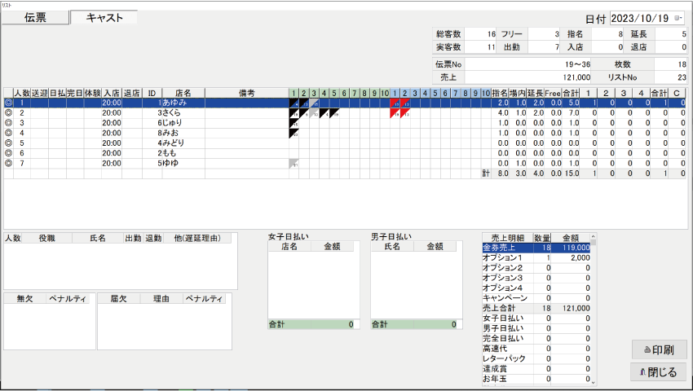Click the double-circle mark in みお row

tap(8, 133)
